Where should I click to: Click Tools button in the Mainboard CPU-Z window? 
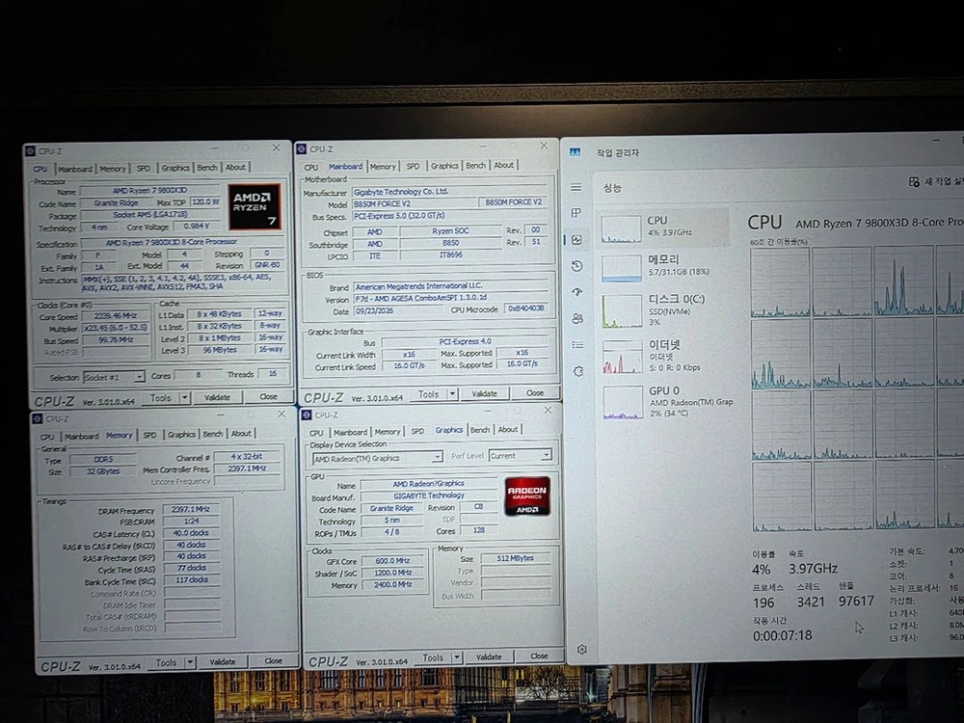coord(429,393)
